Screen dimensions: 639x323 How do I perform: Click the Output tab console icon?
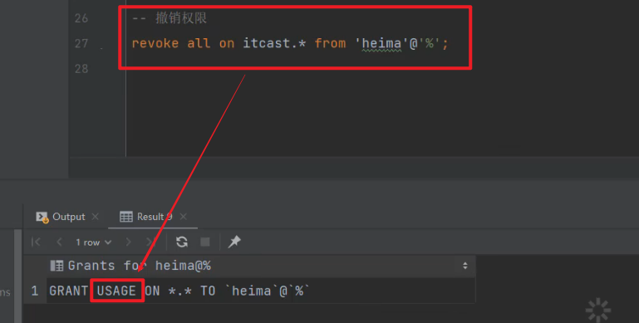pos(42,217)
